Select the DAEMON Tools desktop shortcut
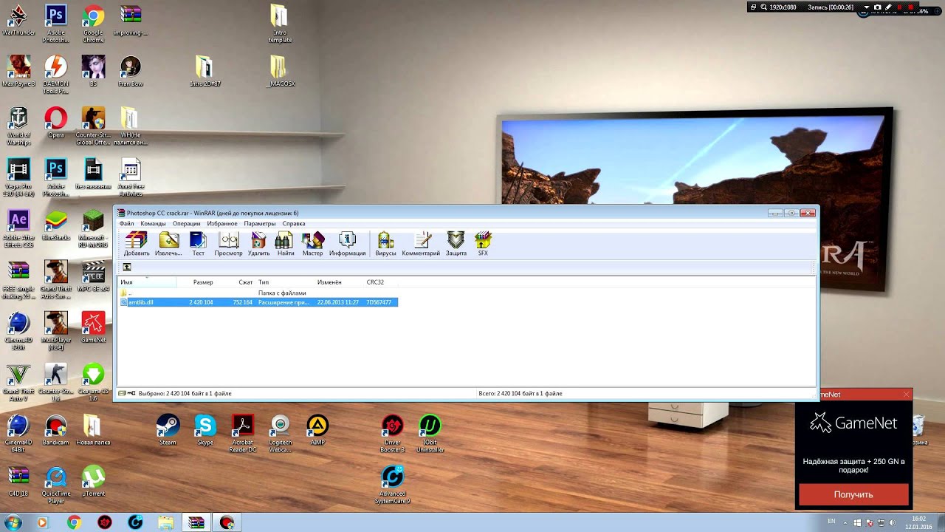The width and height of the screenshot is (945, 532). tap(56, 75)
